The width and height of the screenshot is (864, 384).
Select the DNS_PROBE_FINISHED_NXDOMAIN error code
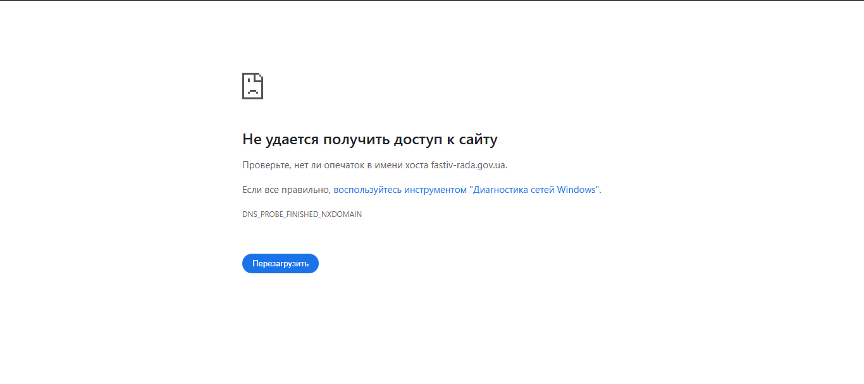(302, 214)
